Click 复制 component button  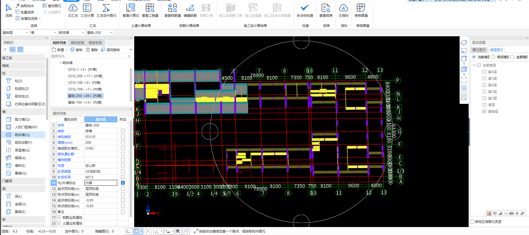(76, 50)
